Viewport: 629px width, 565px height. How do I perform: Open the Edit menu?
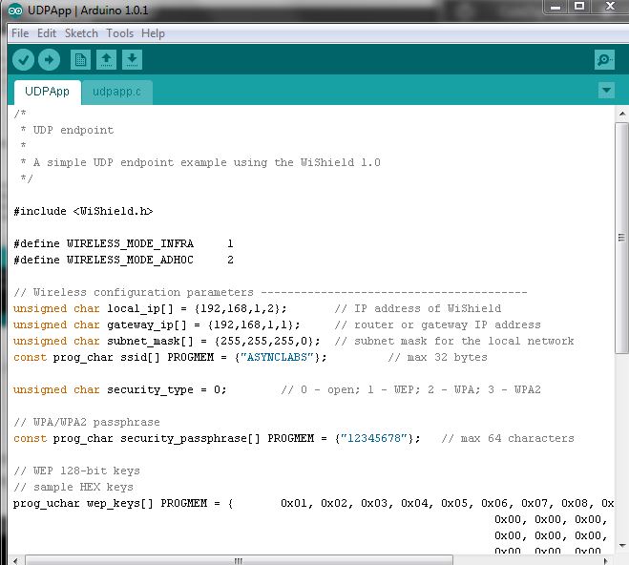pos(47,33)
